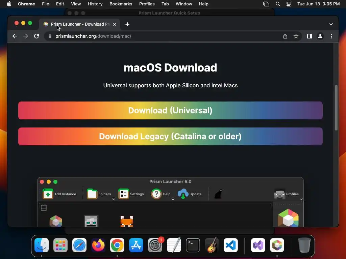Open Terminal from the Dock

[x=193, y=245]
